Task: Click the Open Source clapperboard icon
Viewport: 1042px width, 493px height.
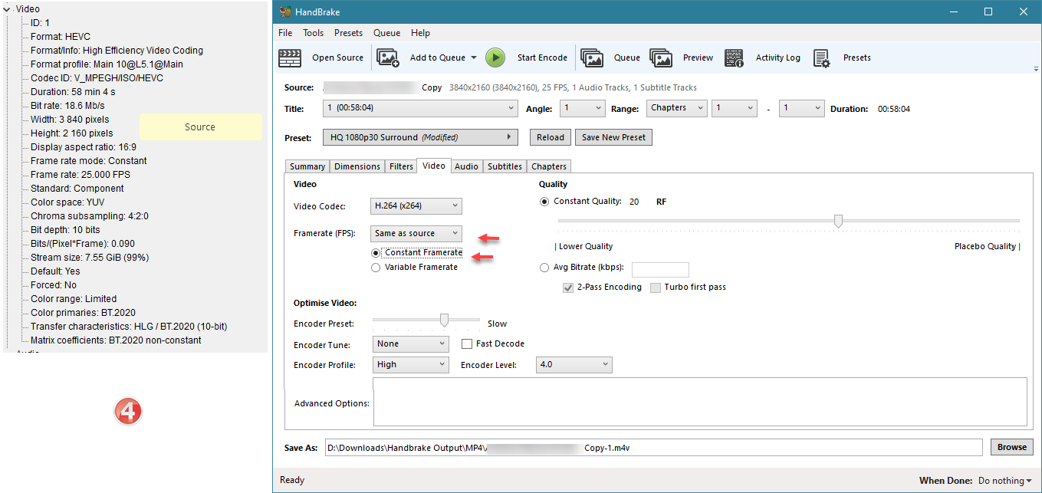Action: pos(290,58)
